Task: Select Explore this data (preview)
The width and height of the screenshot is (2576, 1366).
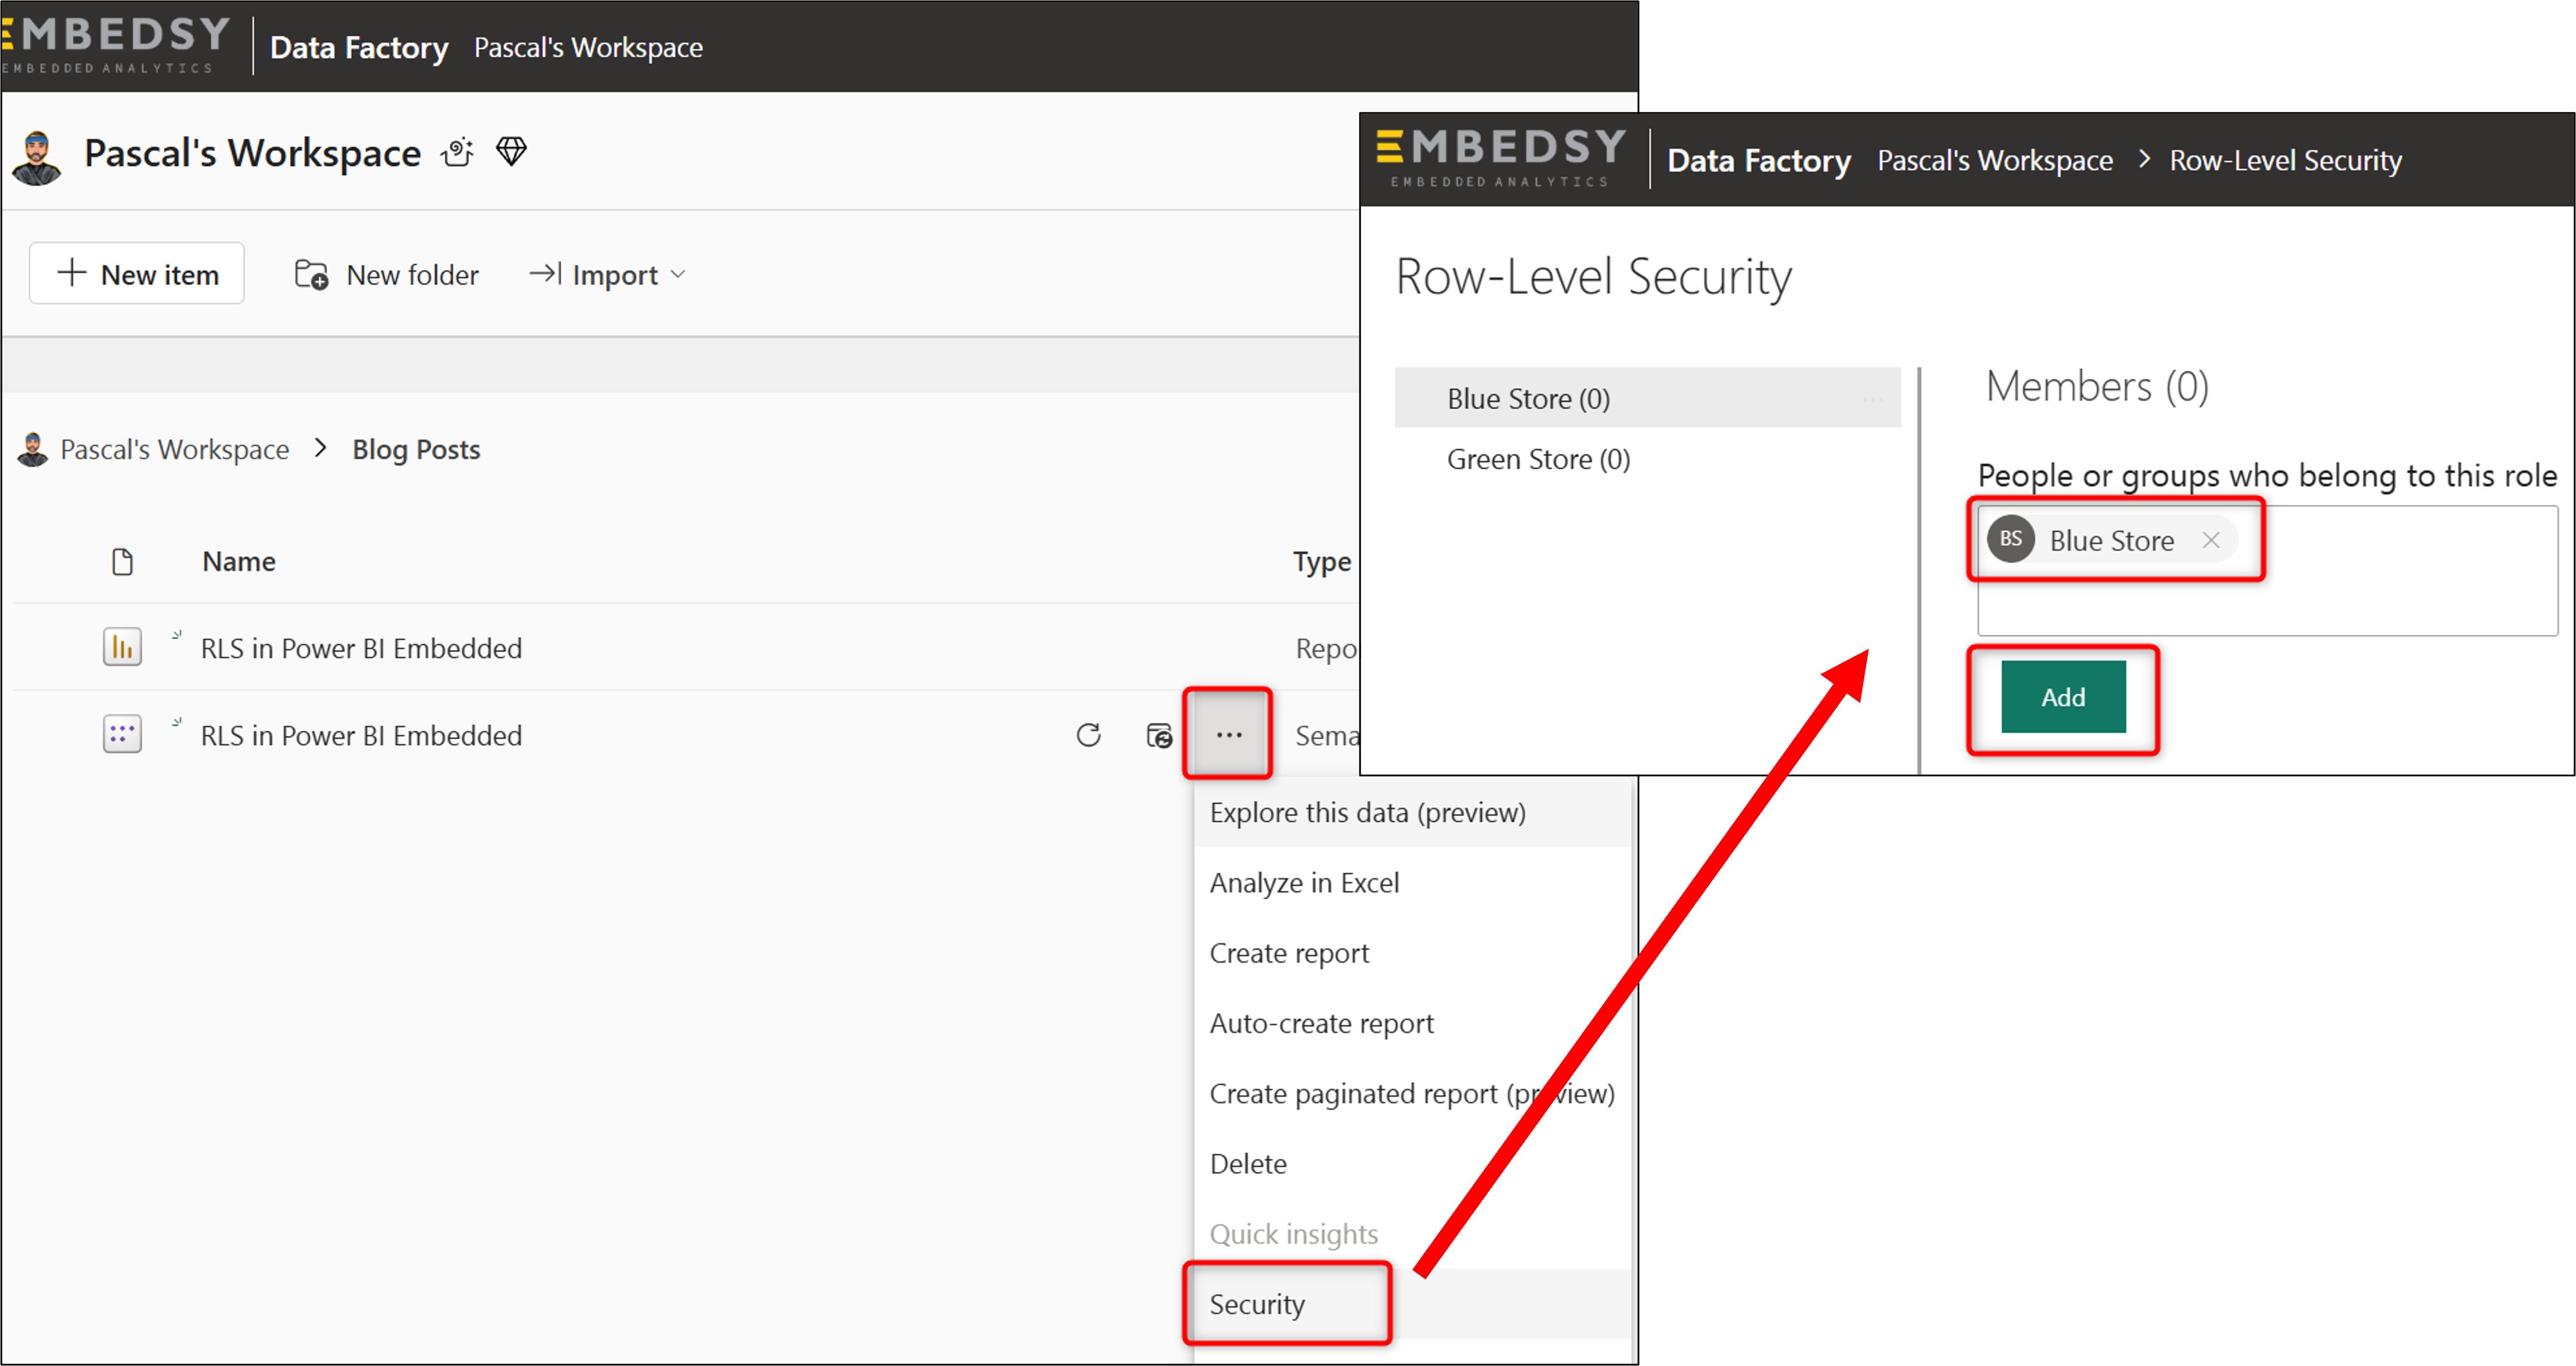Action: tap(1411, 813)
